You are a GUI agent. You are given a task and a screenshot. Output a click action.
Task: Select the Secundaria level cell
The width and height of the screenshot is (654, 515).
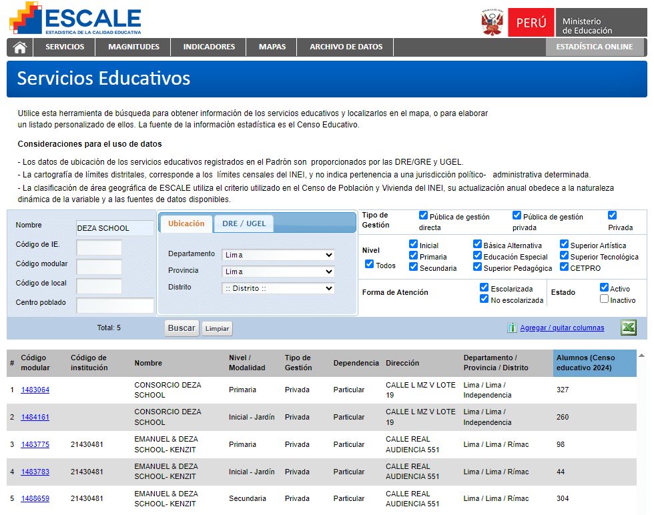pos(248,498)
